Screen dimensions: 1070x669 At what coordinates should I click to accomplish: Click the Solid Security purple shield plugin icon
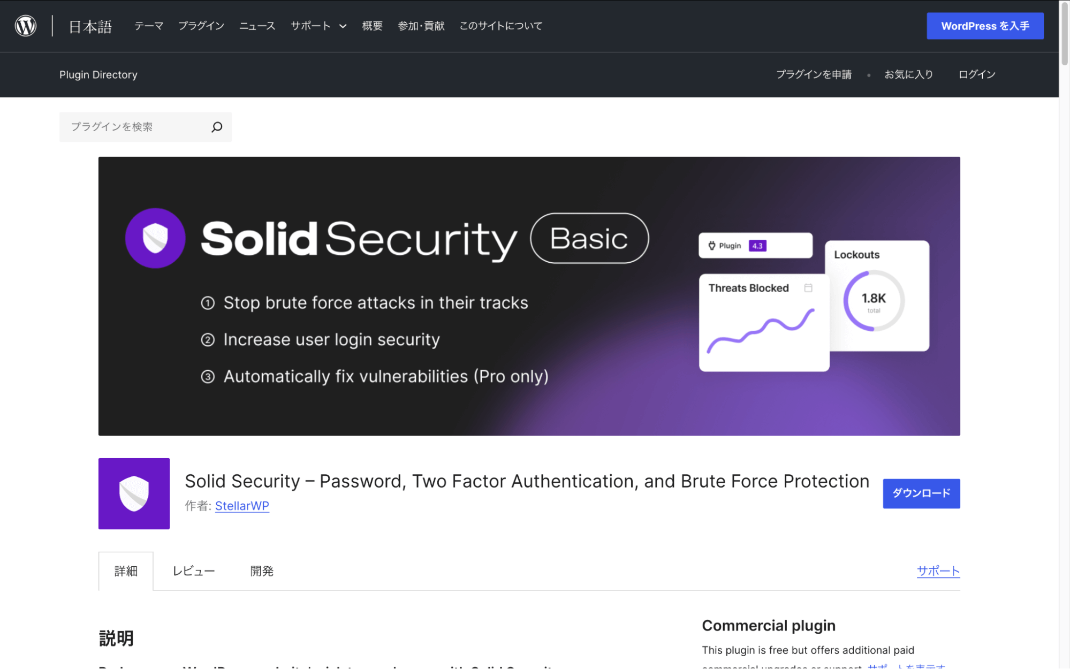coord(133,493)
